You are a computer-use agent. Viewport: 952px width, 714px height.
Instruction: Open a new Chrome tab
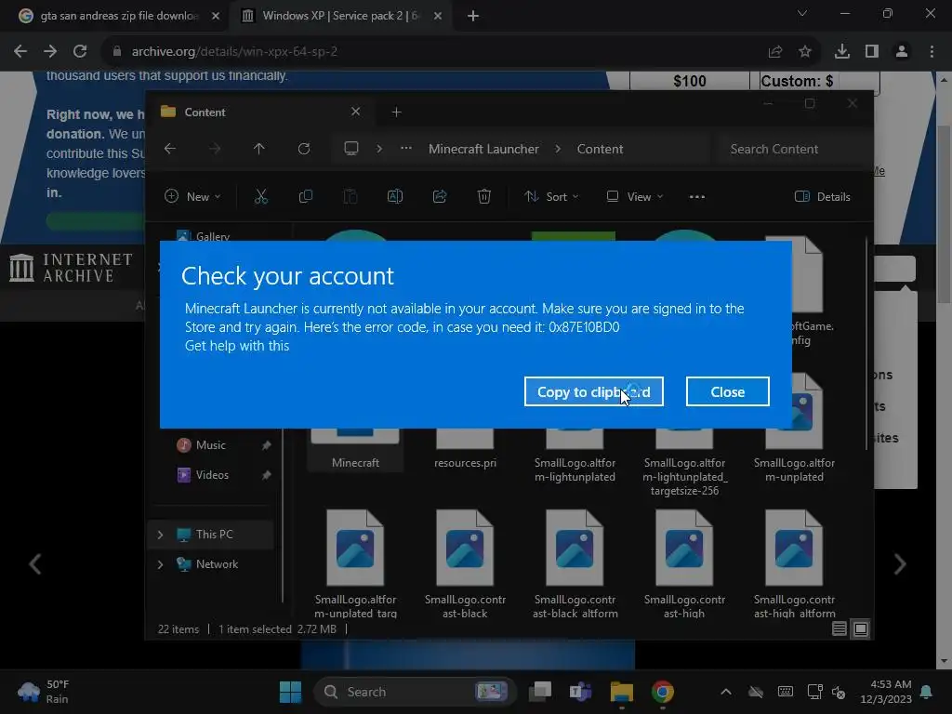[x=473, y=16]
